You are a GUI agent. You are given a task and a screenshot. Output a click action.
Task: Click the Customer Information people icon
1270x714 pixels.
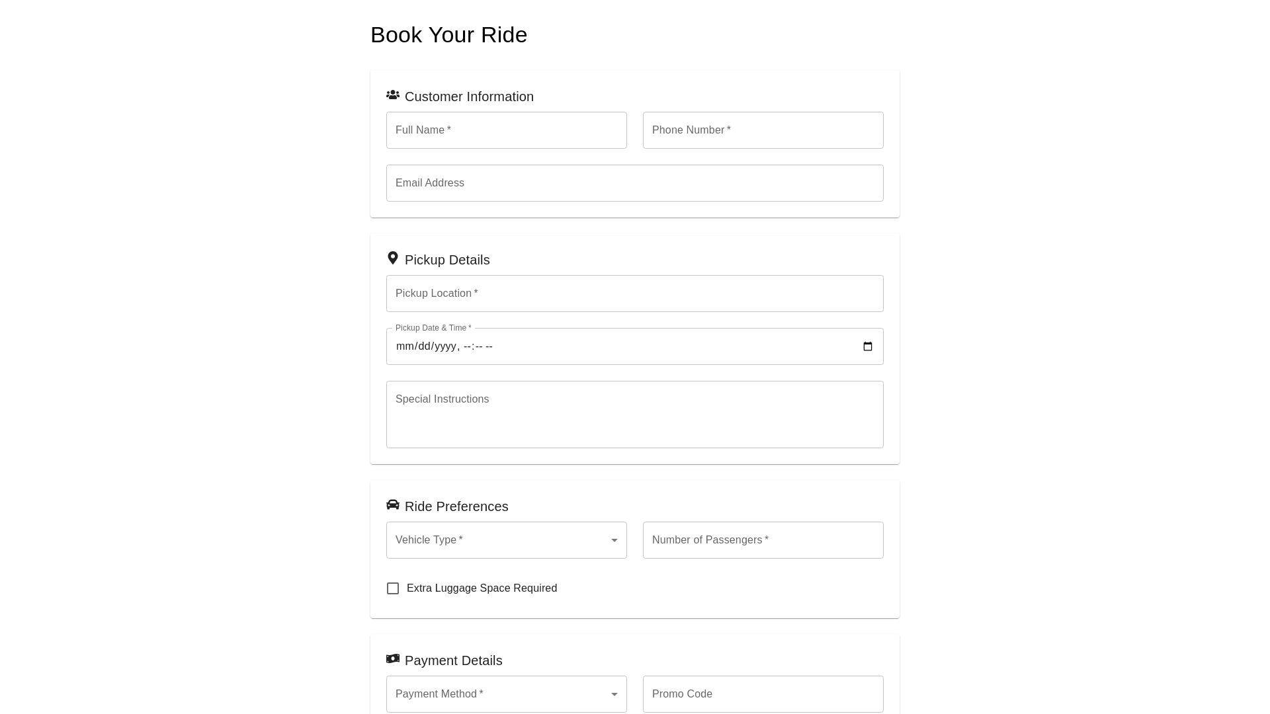(393, 95)
